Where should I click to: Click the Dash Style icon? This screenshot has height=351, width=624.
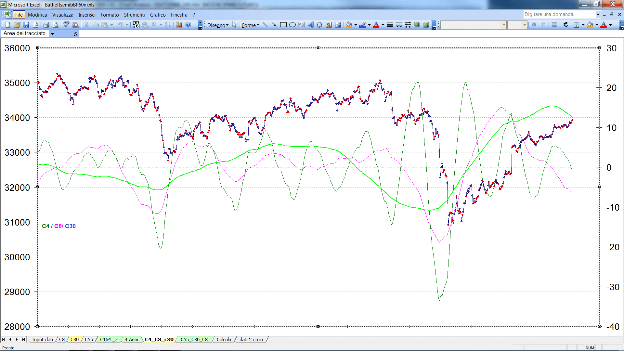point(399,25)
